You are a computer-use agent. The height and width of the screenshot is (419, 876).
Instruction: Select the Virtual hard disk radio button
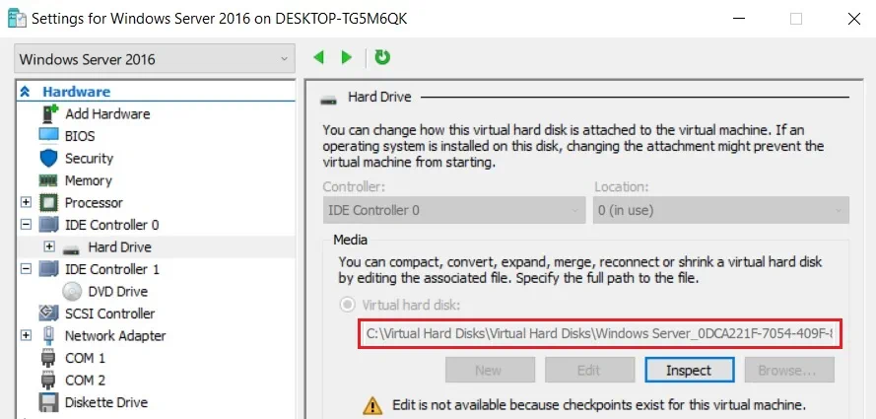pyautogui.click(x=347, y=306)
